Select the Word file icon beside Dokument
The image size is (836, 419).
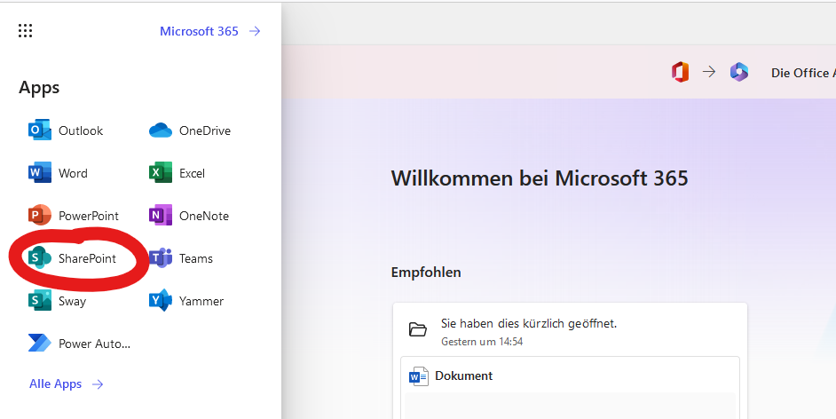[418, 376]
